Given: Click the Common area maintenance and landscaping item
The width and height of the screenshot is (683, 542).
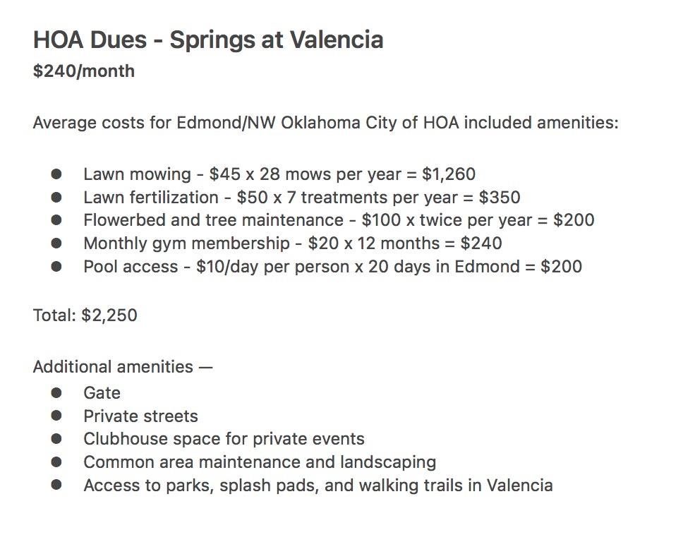Looking at the screenshot, I should pyautogui.click(x=260, y=462).
